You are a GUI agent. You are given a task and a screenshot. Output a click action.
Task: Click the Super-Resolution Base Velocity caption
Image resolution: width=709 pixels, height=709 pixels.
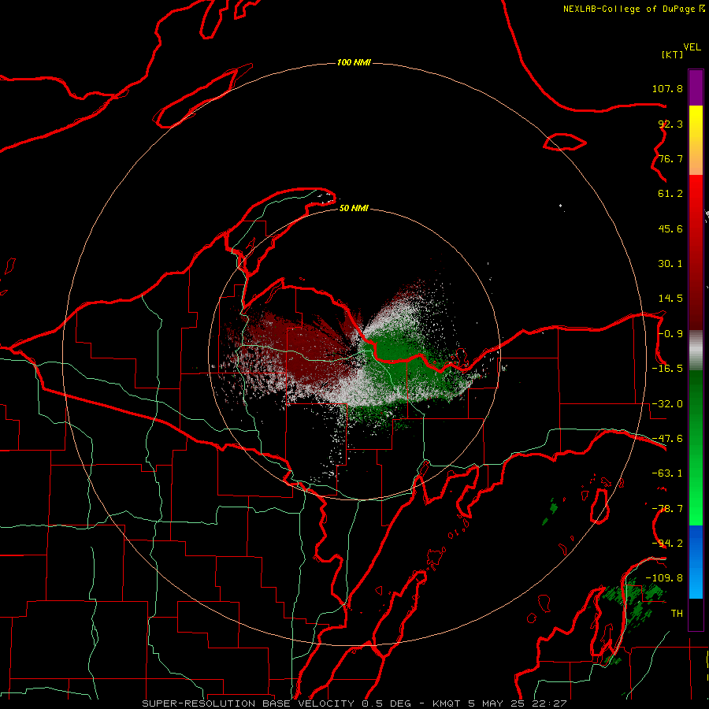click(x=354, y=703)
